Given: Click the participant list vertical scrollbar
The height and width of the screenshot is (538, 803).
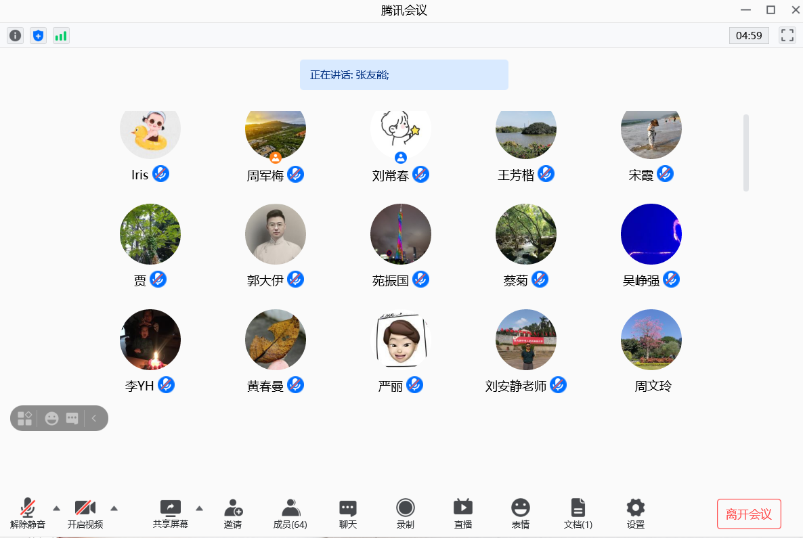Looking at the screenshot, I should tap(746, 153).
